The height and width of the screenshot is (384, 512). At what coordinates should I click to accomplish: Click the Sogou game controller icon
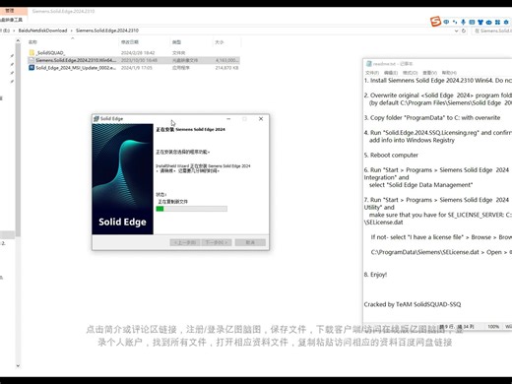[x=489, y=22]
